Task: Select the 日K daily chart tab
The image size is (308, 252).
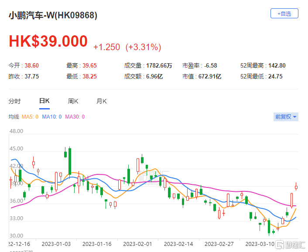Action: 44,101
